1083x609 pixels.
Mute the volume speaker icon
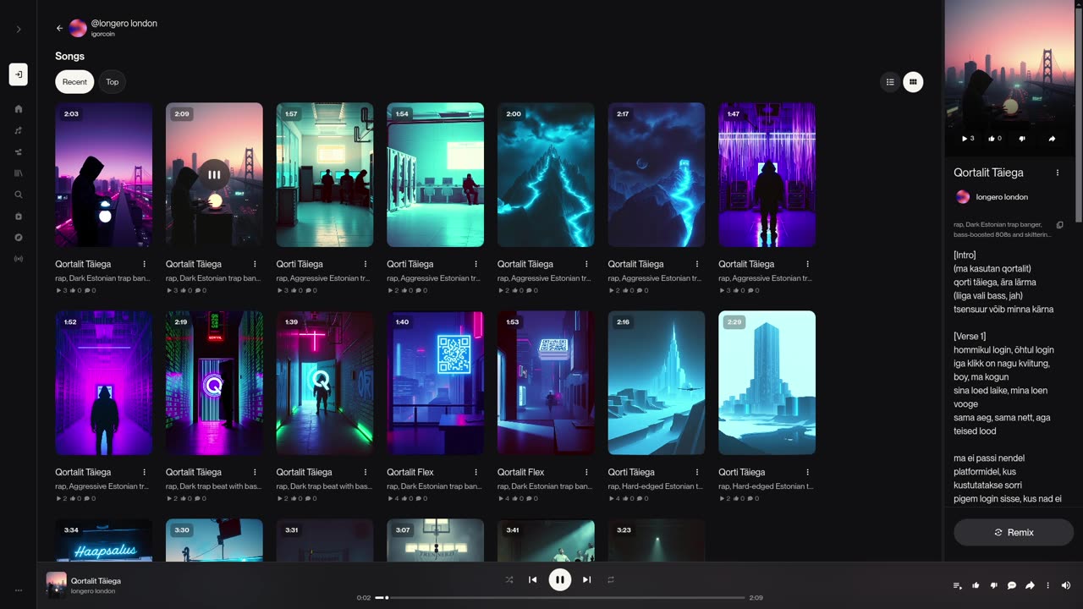1066,585
